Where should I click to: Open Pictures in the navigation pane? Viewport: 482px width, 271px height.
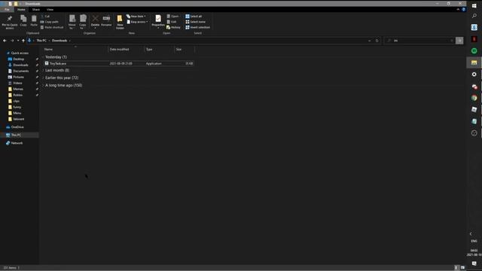pyautogui.click(x=18, y=77)
